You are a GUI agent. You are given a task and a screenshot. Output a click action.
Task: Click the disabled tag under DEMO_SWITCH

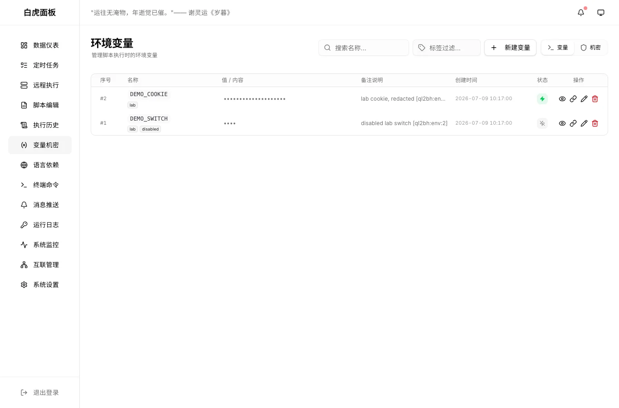tap(150, 129)
